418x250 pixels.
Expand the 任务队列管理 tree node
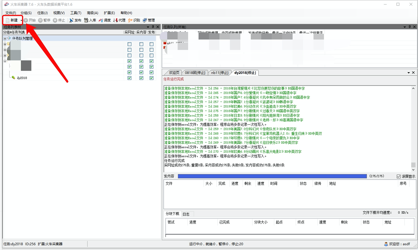(5, 38)
